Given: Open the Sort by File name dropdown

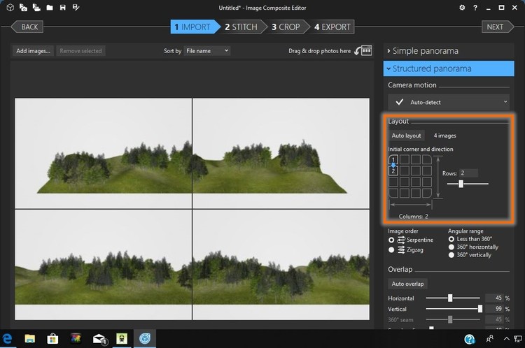Looking at the screenshot, I should click(207, 51).
